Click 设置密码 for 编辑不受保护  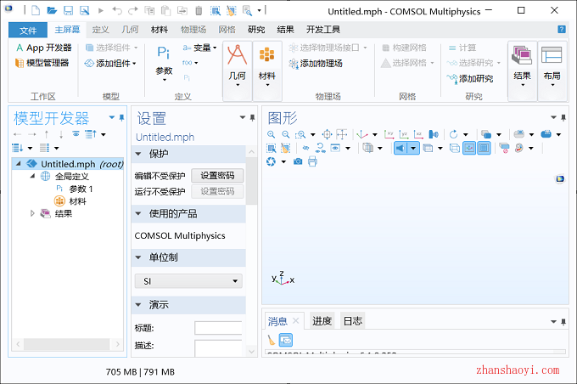pyautogui.click(x=217, y=175)
